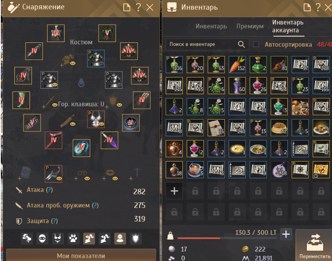Click the paw print pet icon

click(x=73, y=239)
